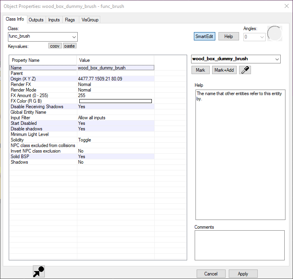Viewport: 293px width, 279px height.
Task: Select the Disable Receiving Shadows row
Action: 82,107
